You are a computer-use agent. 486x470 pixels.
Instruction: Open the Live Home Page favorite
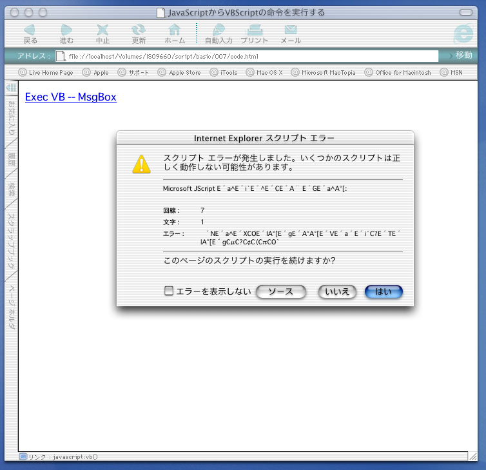point(46,73)
